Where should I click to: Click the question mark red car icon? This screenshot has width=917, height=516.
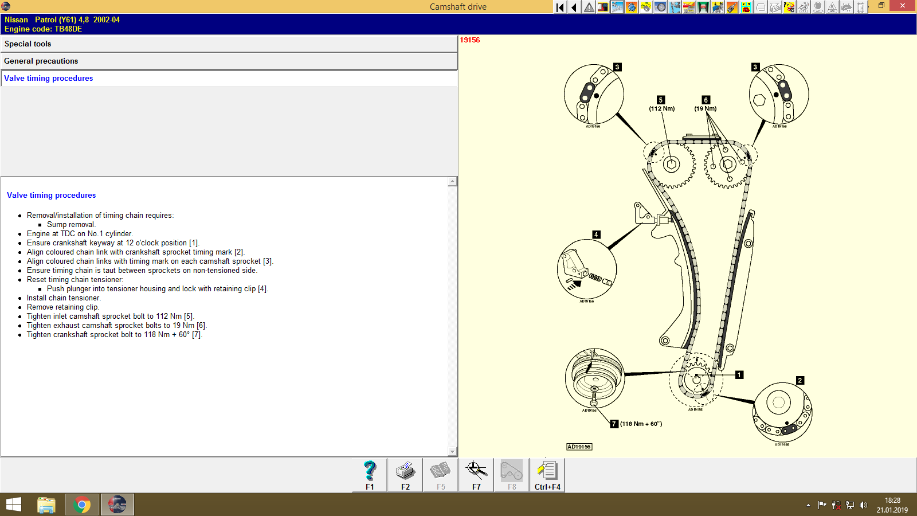[x=789, y=7]
